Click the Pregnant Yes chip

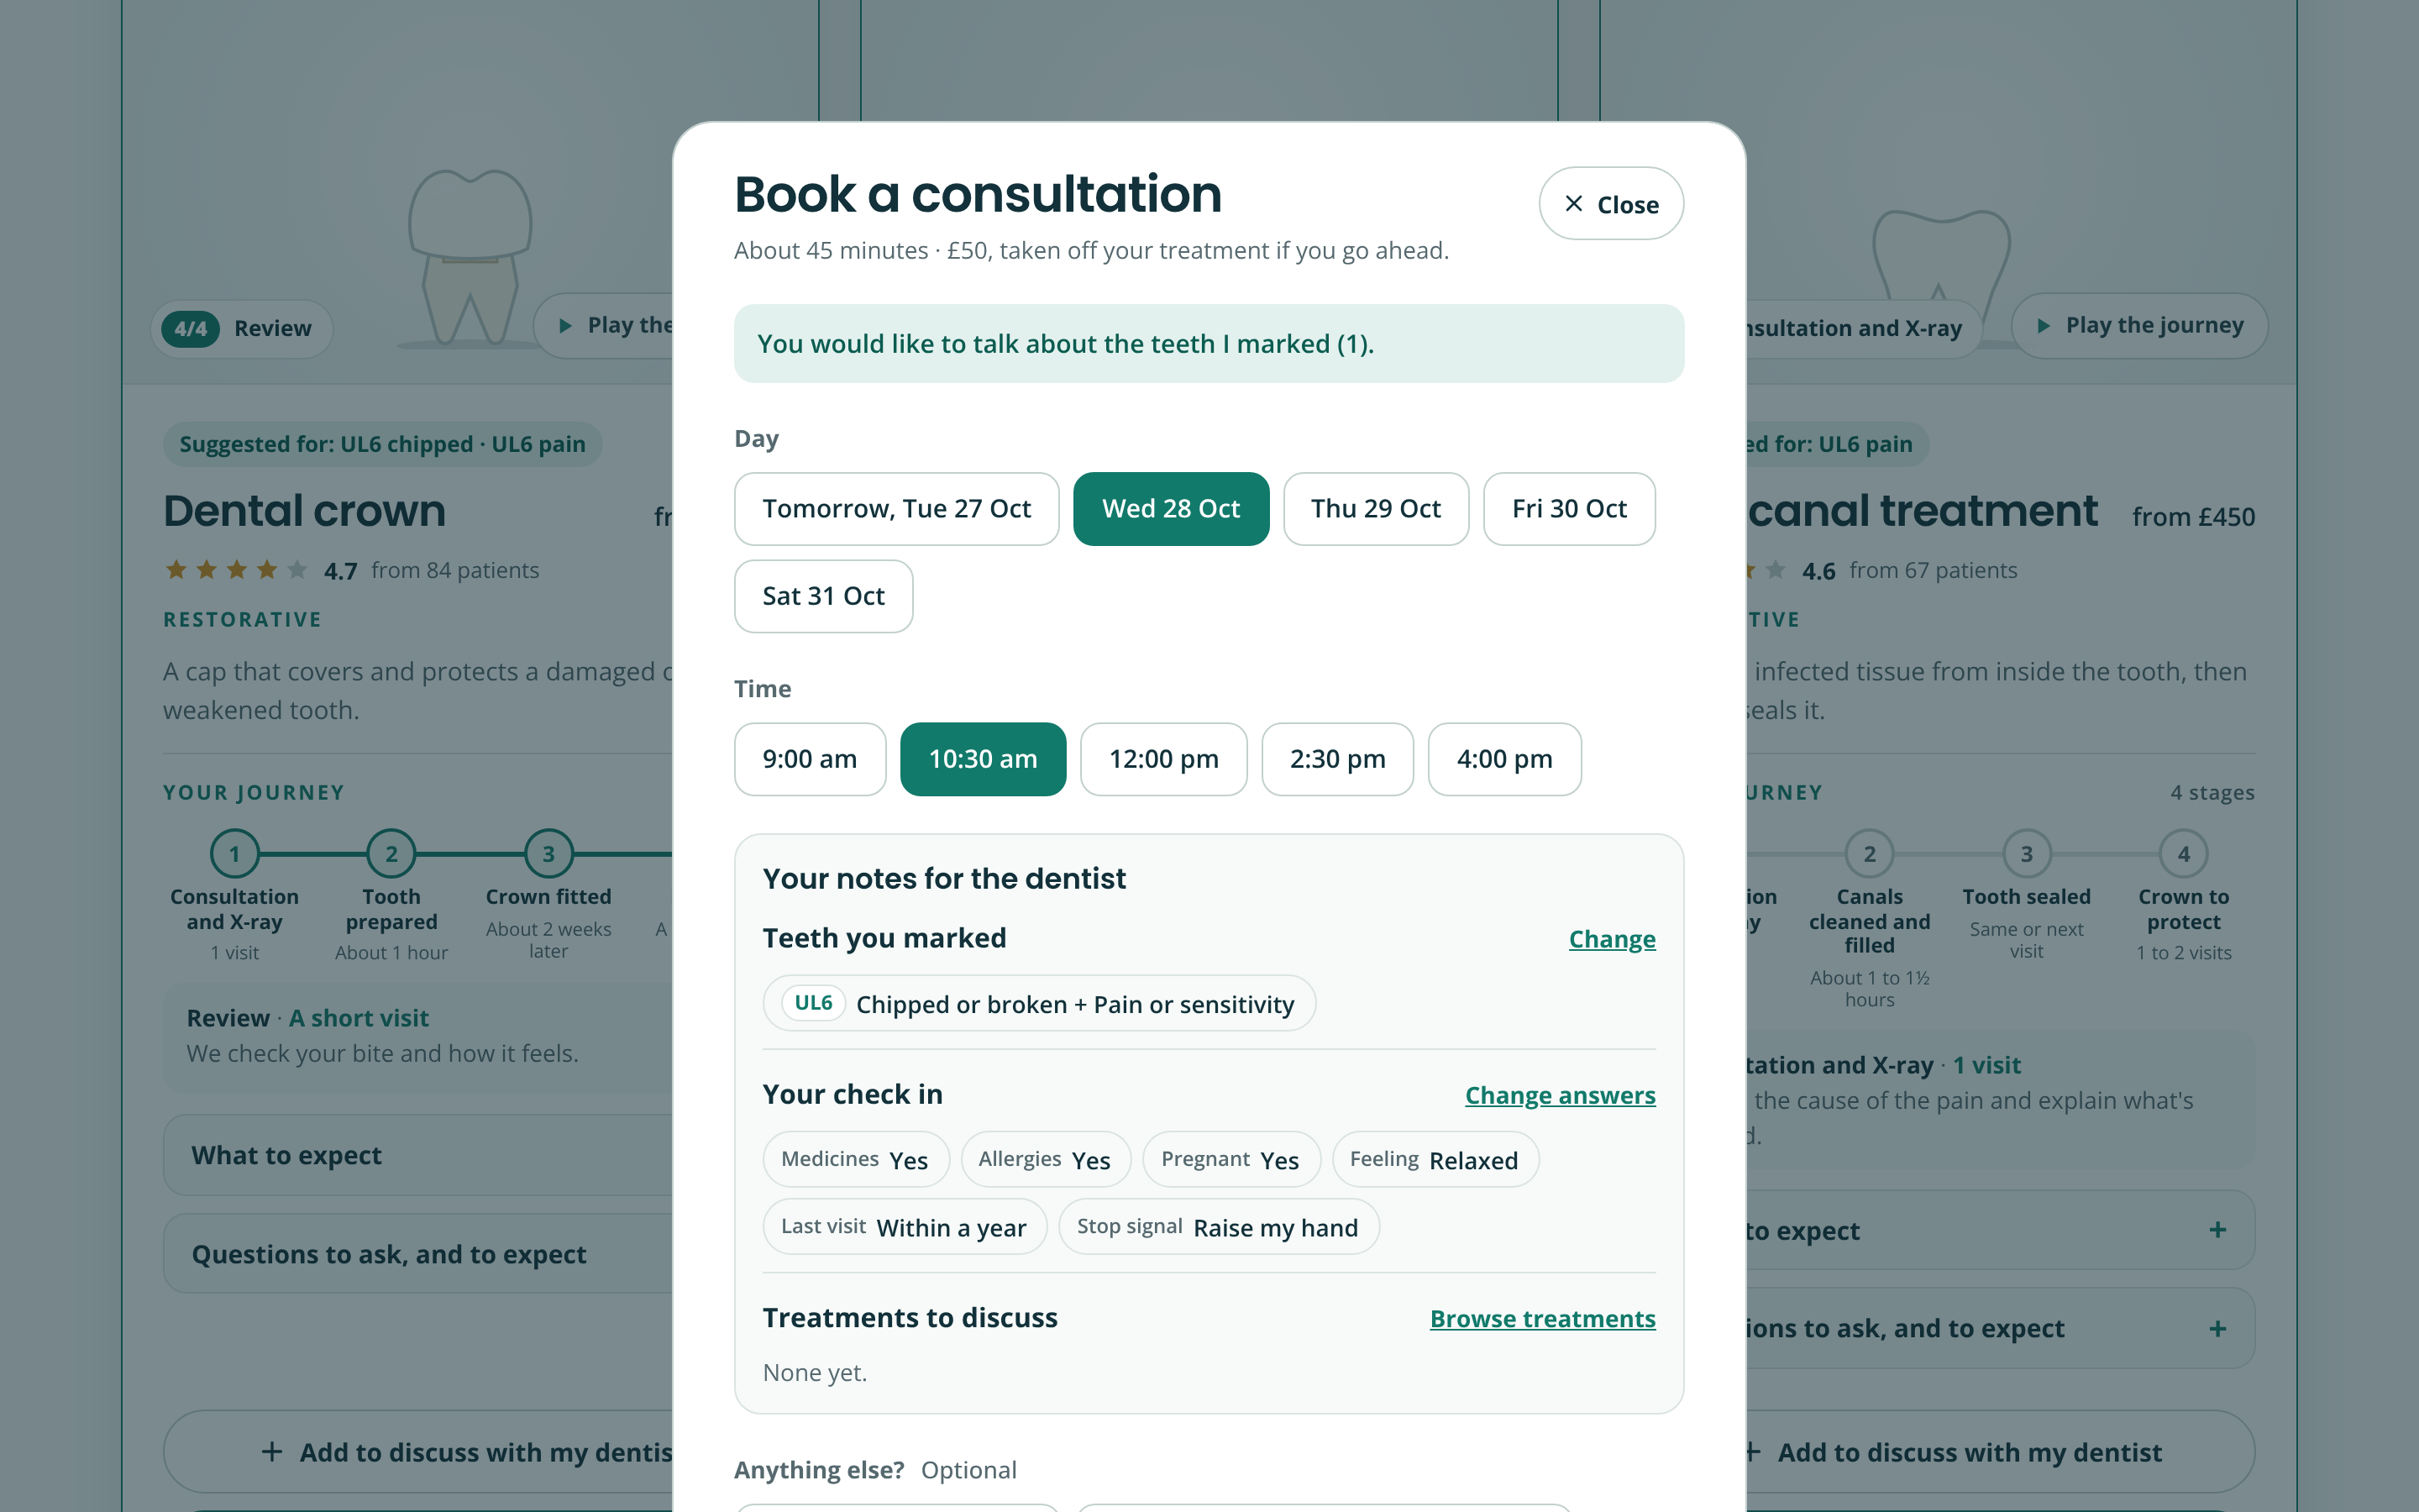(x=1230, y=1159)
